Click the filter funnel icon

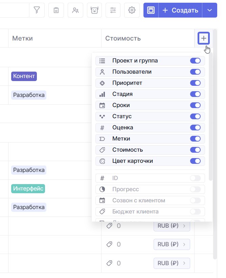(x=37, y=10)
